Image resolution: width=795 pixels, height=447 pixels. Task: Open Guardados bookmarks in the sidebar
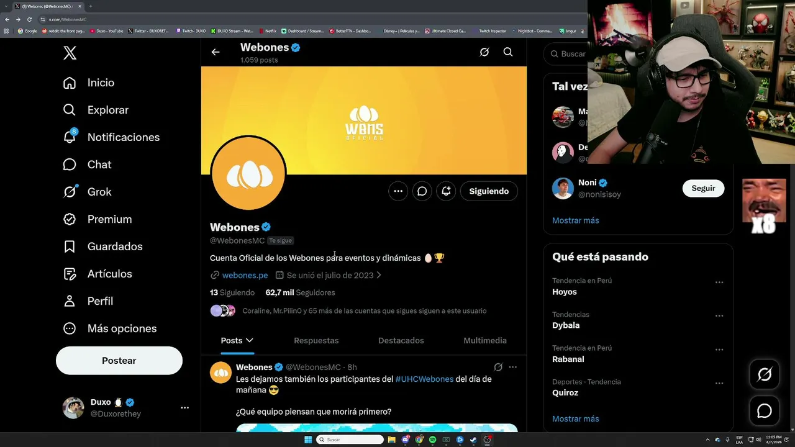point(102,246)
